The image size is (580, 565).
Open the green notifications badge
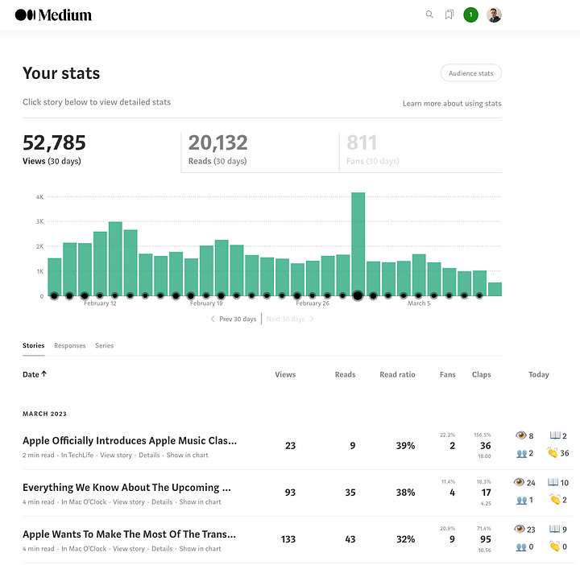(470, 14)
